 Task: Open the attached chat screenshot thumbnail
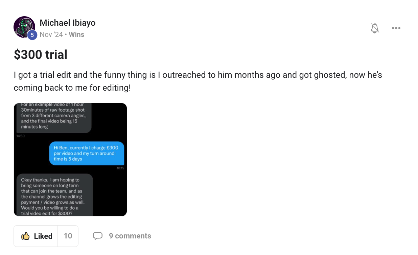click(70, 160)
